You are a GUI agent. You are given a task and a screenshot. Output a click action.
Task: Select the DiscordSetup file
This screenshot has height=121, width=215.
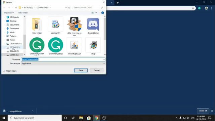coord(93,26)
